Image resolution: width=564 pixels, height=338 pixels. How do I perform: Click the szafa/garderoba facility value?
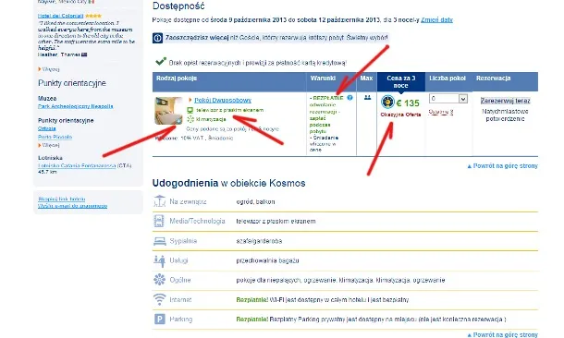tap(259, 241)
